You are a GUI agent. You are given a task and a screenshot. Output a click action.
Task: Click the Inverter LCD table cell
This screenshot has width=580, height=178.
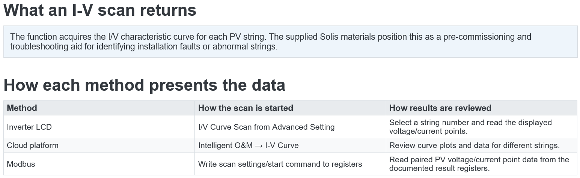[99, 127]
